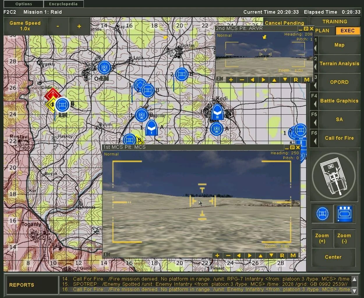Open the Options menu
This screenshot has width=364, height=298.
pos(24,4)
